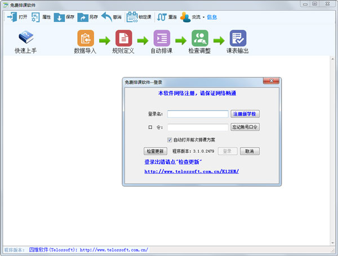Click the 另存 (Save As) toolbar icon
Screen dimensions: 338x256
point(83,17)
